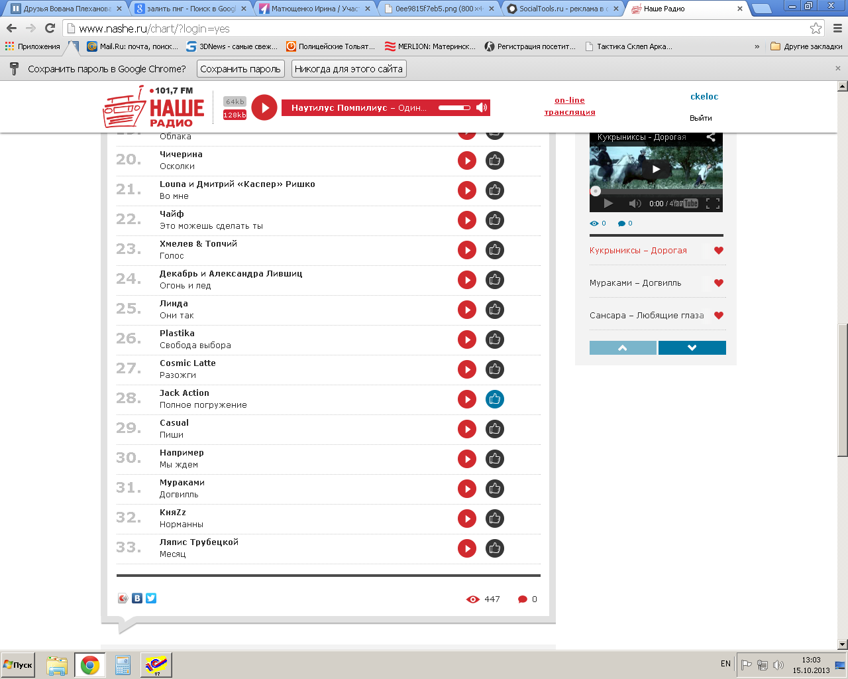
Task: Select Кукрыниксы – Дорогая in the playlist
Action: (x=638, y=251)
